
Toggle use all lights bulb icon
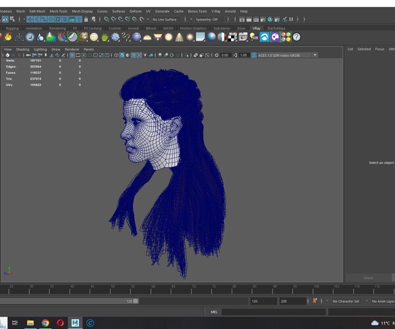[x=145, y=55]
